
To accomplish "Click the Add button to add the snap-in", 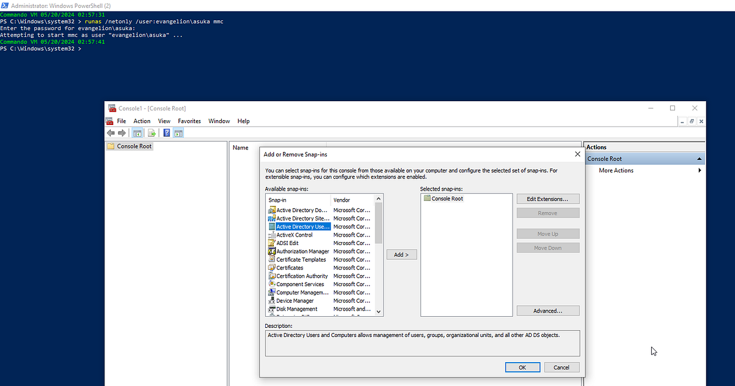I will (401, 254).
